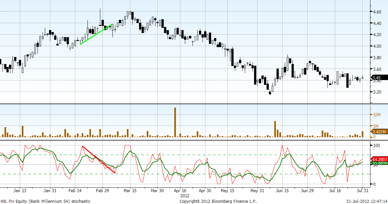
Task: Click the 3.45 current price tag
Action: click(x=379, y=77)
